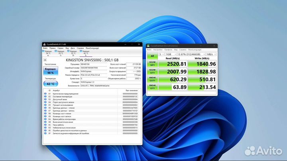Screen dimensions: 287x161
Task: Click the 'Атрибут' column header
Action: click(56, 91)
